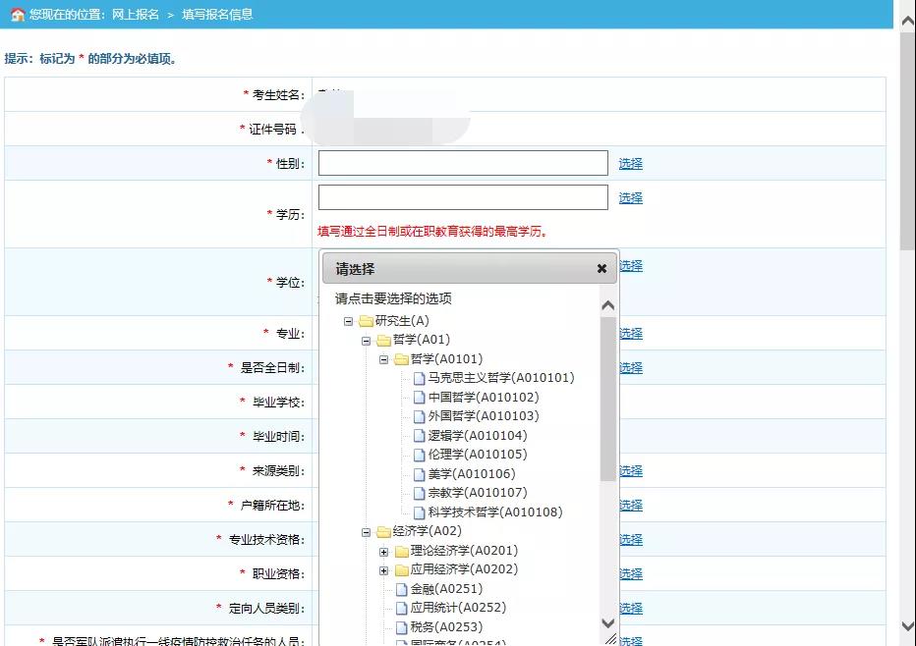Click the home icon in the breadcrumb bar
This screenshot has width=916, height=646.
point(17,15)
